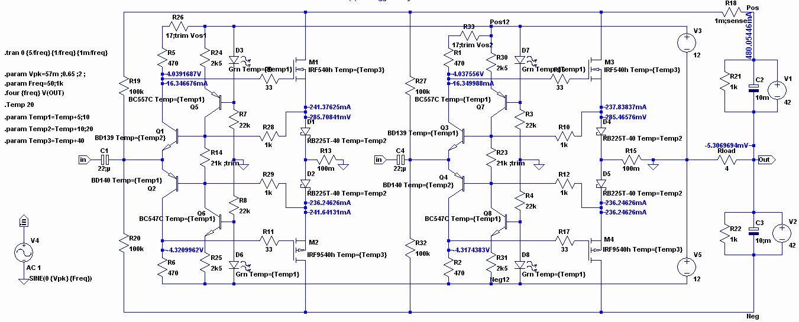The image size is (799, 322).
Task: Select the V2 42V source symbol
Action: point(781,233)
